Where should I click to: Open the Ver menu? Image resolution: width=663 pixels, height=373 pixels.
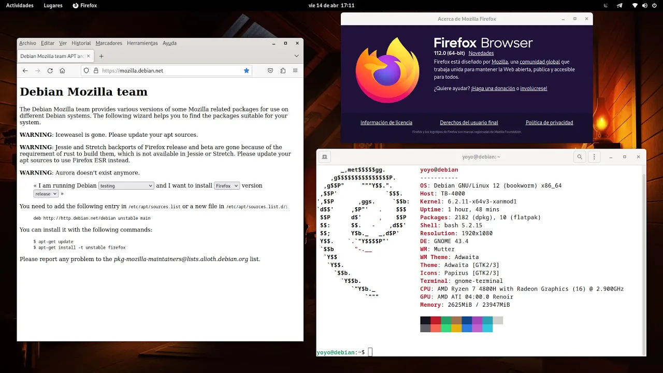pyautogui.click(x=63, y=43)
